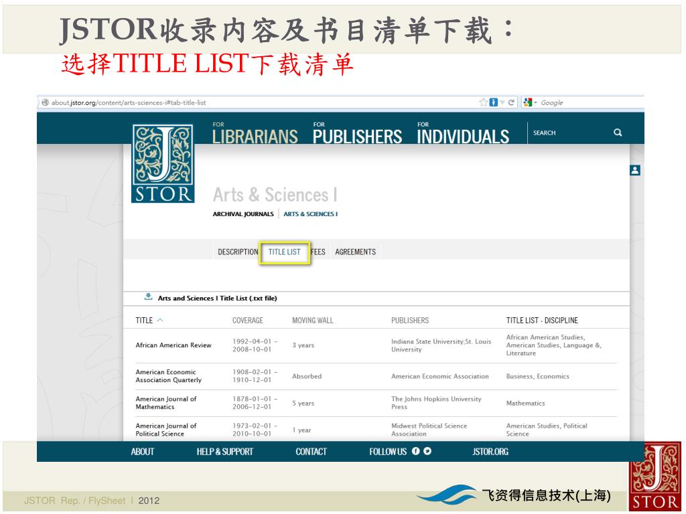Click The Johns Hopkins University Press cell
Screen dimensions: 686x514
tap(436, 403)
